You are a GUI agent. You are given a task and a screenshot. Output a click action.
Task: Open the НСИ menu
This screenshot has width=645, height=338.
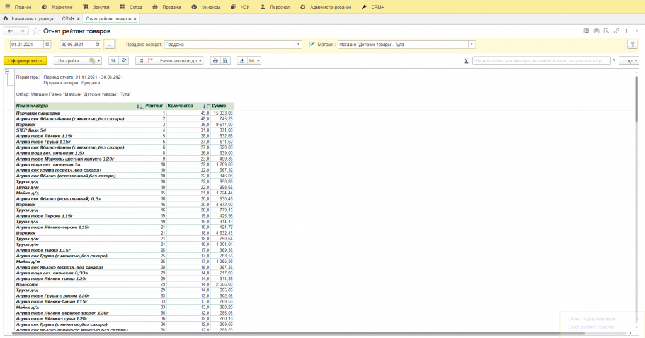[240, 7]
